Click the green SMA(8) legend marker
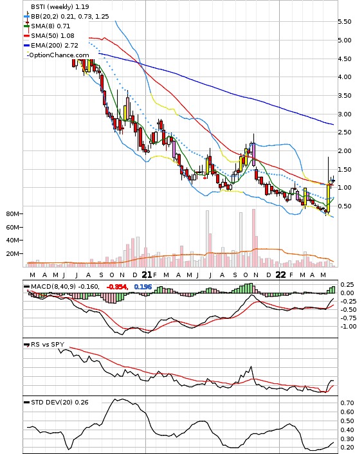This screenshot has height=454, width=364. (x=26, y=26)
